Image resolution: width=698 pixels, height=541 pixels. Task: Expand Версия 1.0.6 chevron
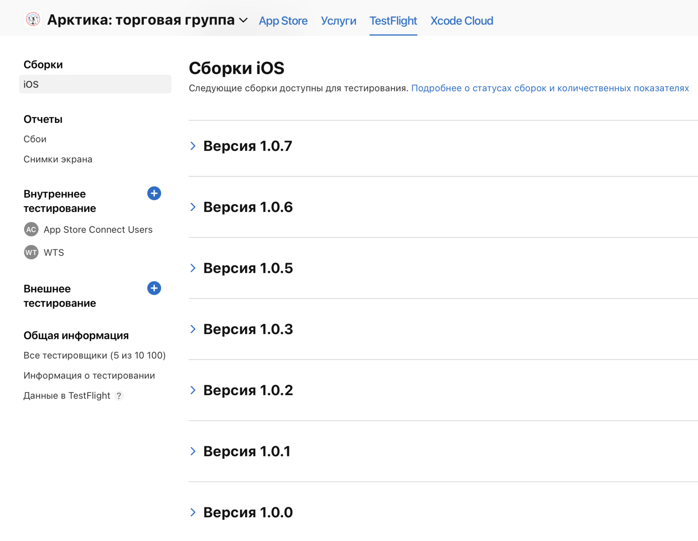coord(193,207)
